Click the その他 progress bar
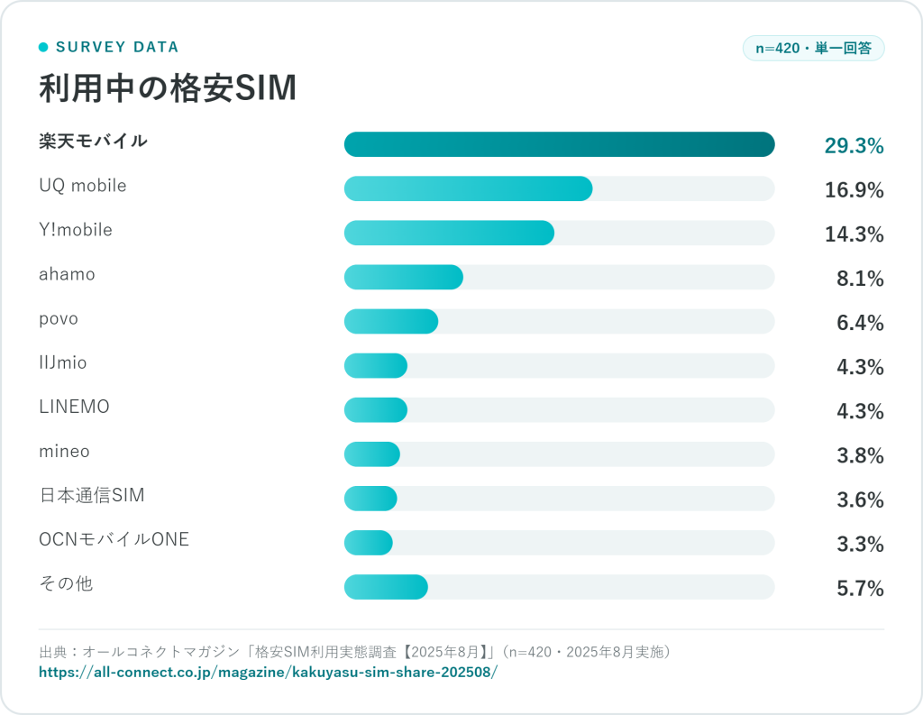The image size is (923, 715). coord(559,587)
